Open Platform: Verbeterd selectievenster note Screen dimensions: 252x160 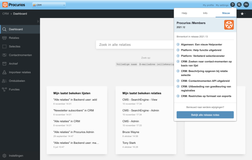point(203,56)
